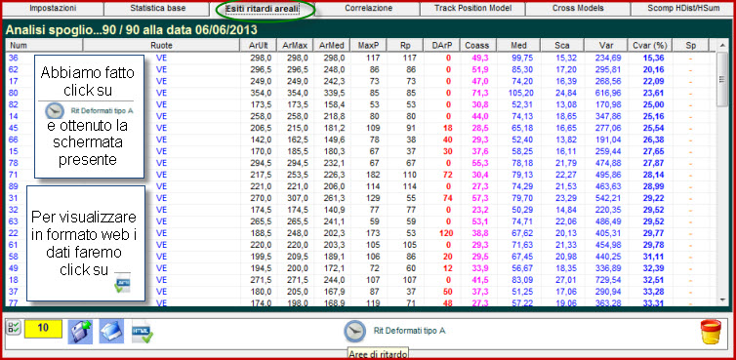Open the Correlazione tab
This screenshot has height=360, width=736.
click(x=368, y=8)
